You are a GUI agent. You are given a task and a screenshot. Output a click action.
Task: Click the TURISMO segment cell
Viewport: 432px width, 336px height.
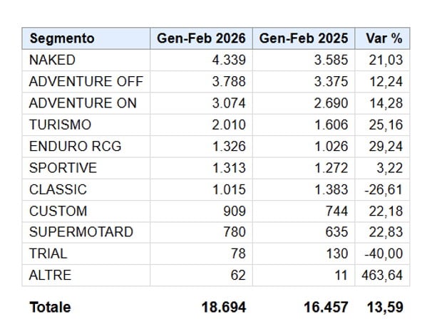click(60, 125)
